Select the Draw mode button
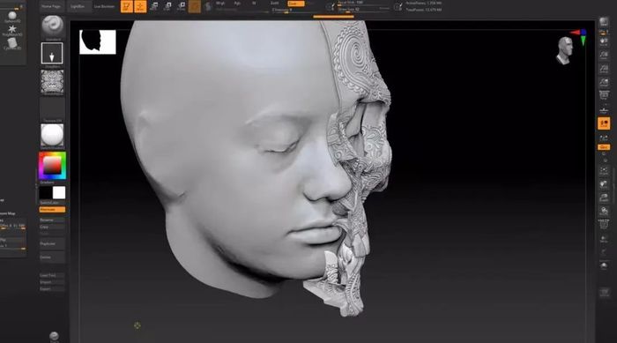Viewport: 617px width, 343px height. point(140,6)
